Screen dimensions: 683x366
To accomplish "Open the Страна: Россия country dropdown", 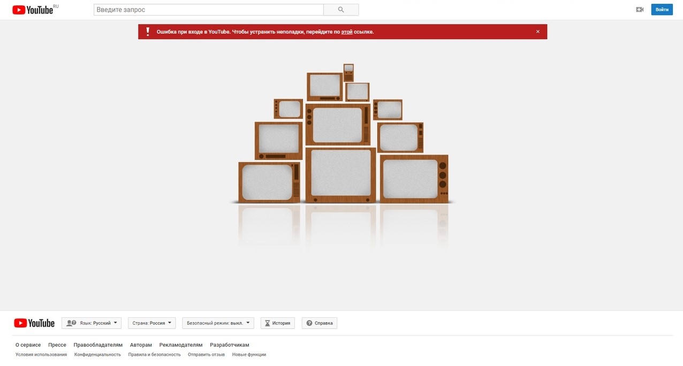I will pyautogui.click(x=151, y=323).
